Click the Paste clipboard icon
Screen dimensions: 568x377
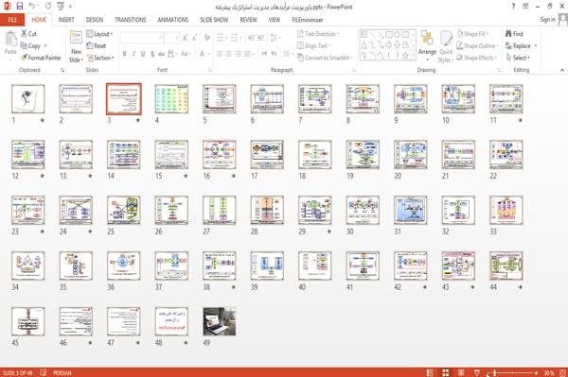(x=10, y=39)
